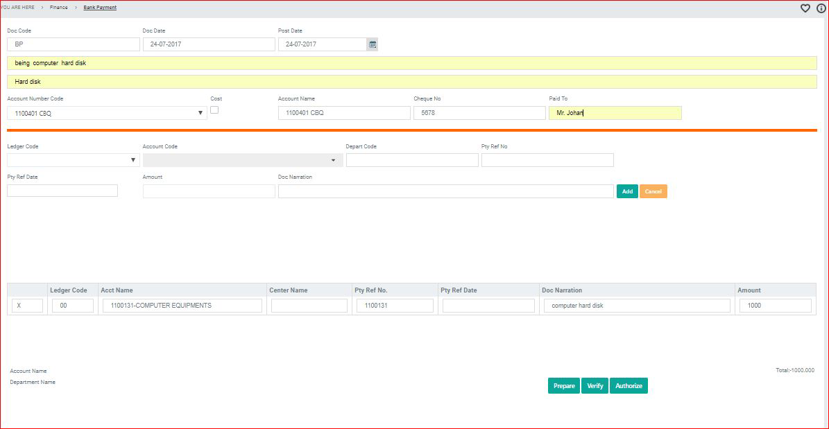Expand the Account Number Code dropdown

pyautogui.click(x=200, y=113)
